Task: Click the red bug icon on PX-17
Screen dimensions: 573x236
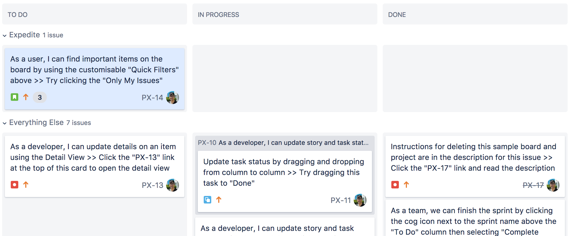Action: (395, 185)
